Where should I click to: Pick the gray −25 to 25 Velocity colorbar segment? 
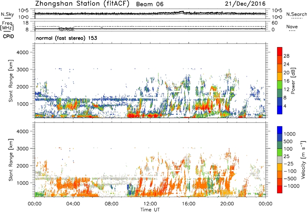280,160
